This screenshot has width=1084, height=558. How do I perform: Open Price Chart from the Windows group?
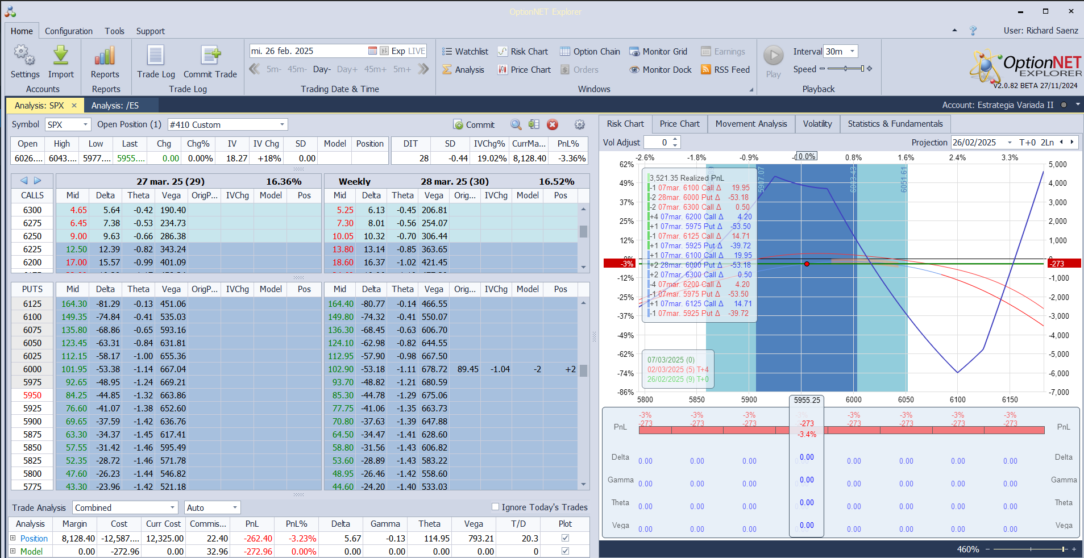click(524, 70)
